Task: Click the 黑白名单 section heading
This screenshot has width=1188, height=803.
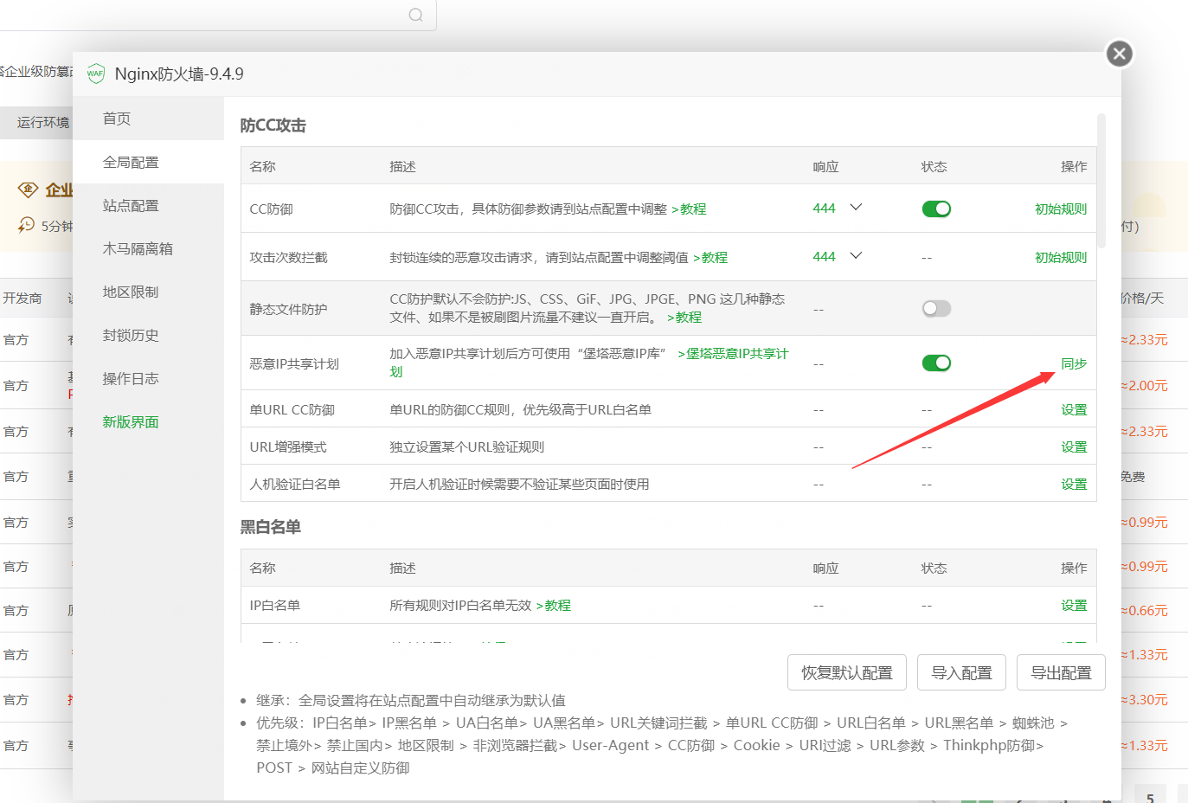Action: pos(270,527)
